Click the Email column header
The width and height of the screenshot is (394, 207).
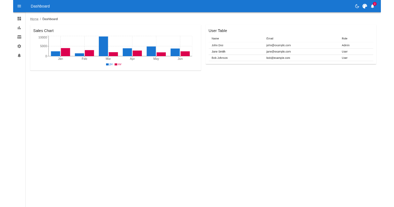(270, 39)
